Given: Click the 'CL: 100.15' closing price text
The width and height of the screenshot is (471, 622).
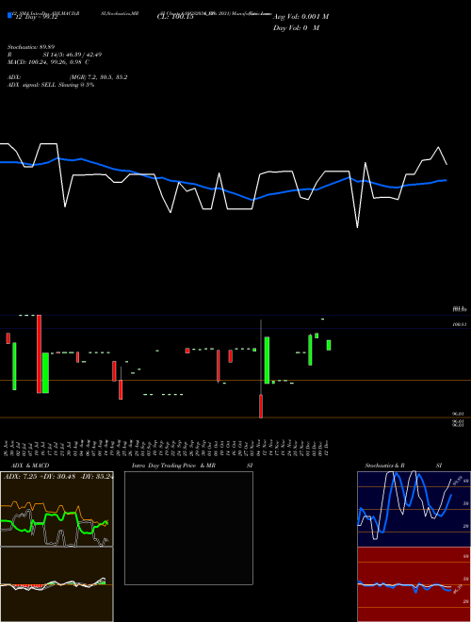Looking at the screenshot, I should [x=175, y=17].
